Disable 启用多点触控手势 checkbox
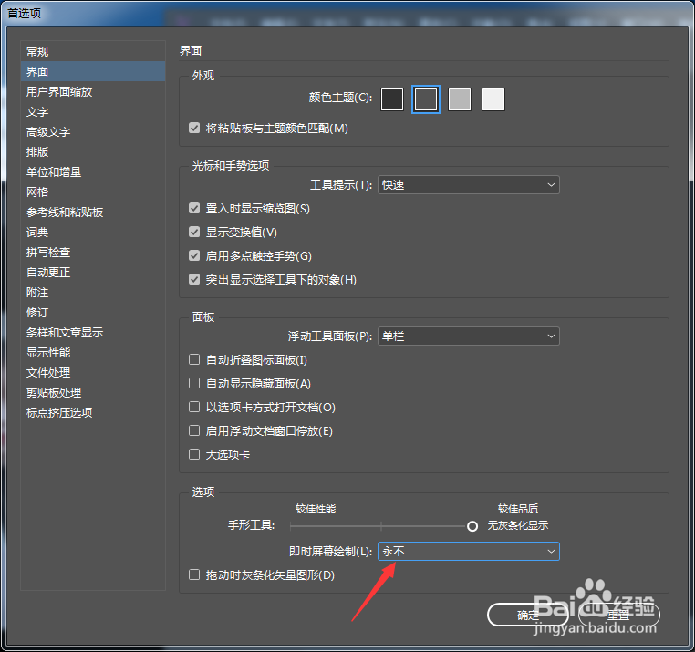The width and height of the screenshot is (695, 652). pos(194,255)
